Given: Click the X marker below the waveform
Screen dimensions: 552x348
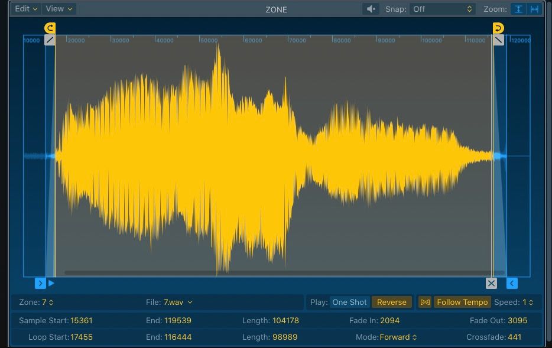Looking at the screenshot, I should [x=492, y=282].
